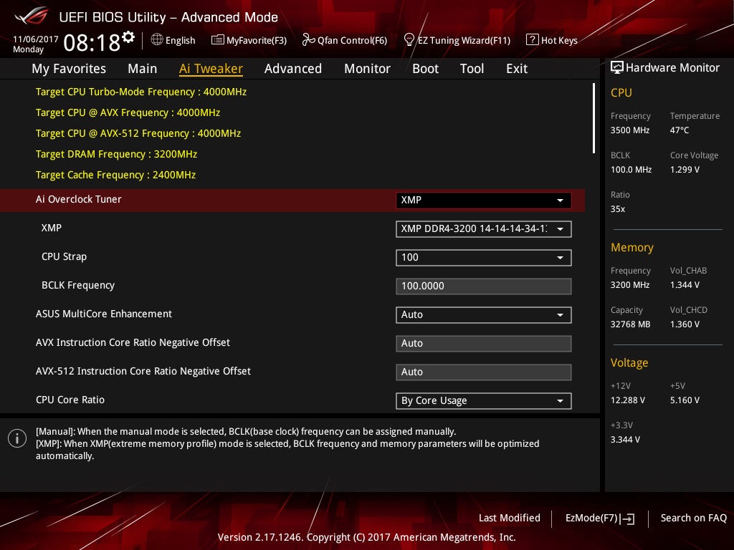Click the 'BCLK Frequency' setting label
734x550 pixels.
click(77, 285)
